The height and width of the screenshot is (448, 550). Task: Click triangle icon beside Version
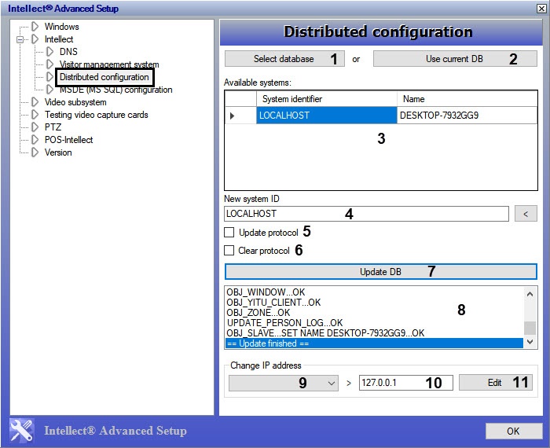35,152
